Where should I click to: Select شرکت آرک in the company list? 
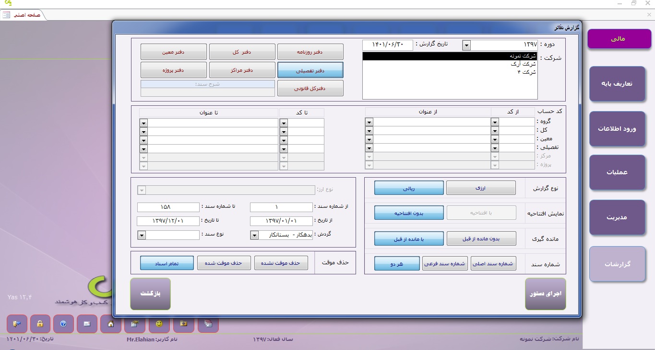[x=450, y=64]
